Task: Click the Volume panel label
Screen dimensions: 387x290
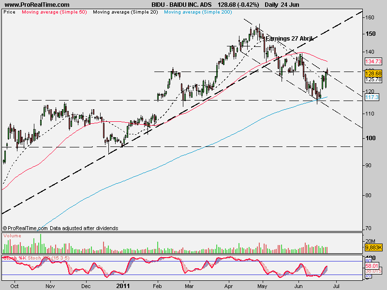Action: (12, 236)
